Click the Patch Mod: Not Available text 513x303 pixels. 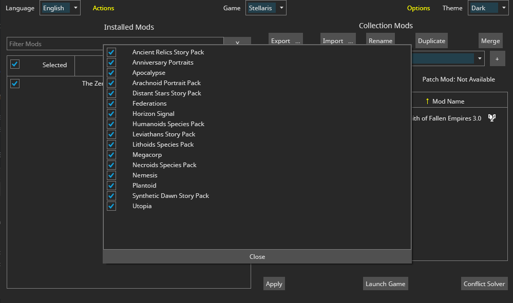pyautogui.click(x=459, y=79)
